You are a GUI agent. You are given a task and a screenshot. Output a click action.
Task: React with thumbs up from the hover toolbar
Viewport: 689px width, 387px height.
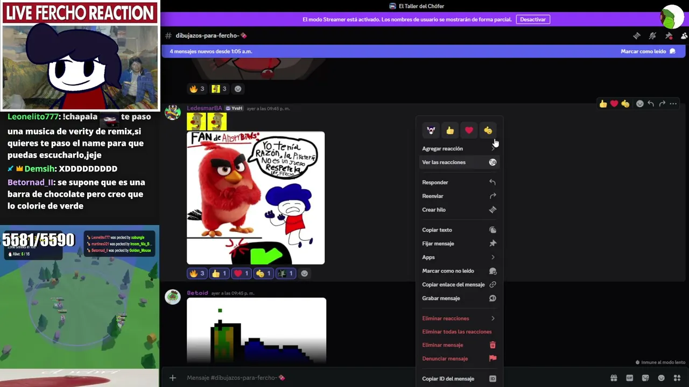coord(603,104)
